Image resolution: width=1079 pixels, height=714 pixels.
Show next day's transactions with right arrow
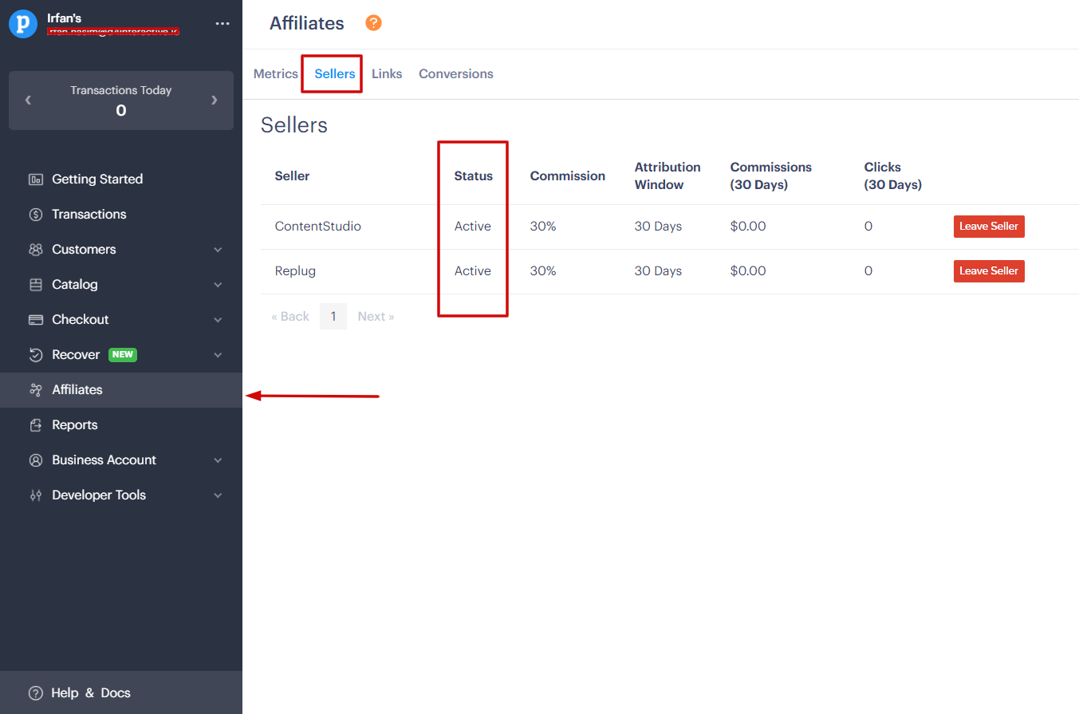(214, 101)
